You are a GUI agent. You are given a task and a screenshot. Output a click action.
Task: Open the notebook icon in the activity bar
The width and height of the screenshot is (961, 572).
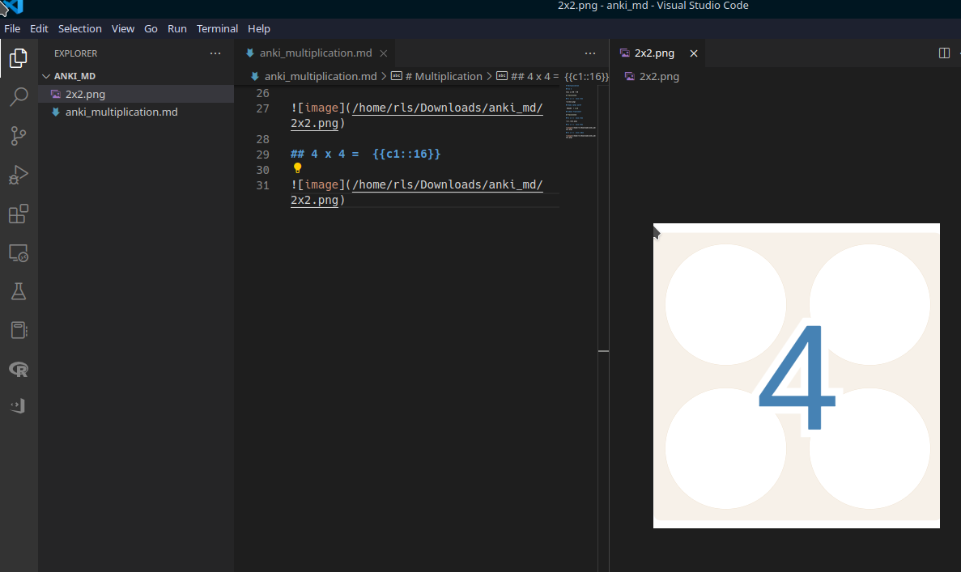coord(19,331)
